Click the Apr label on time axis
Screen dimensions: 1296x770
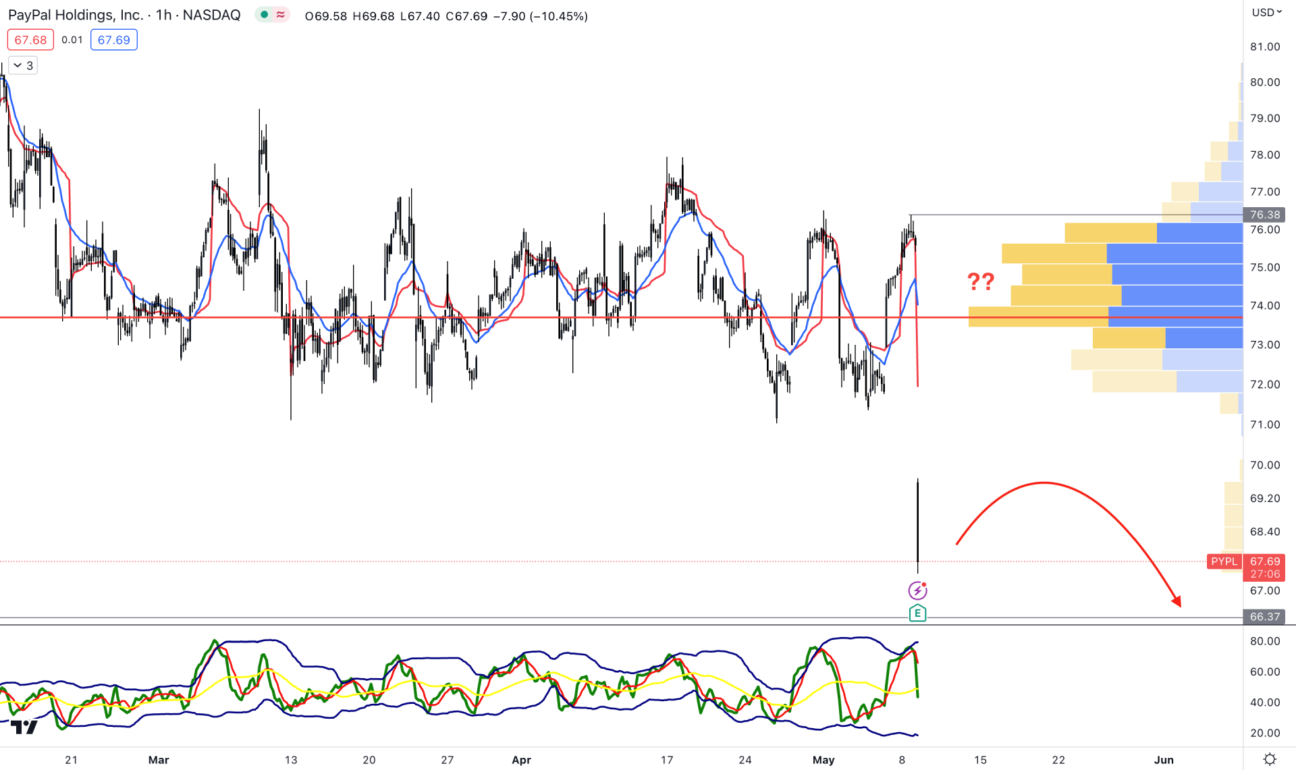point(521,760)
